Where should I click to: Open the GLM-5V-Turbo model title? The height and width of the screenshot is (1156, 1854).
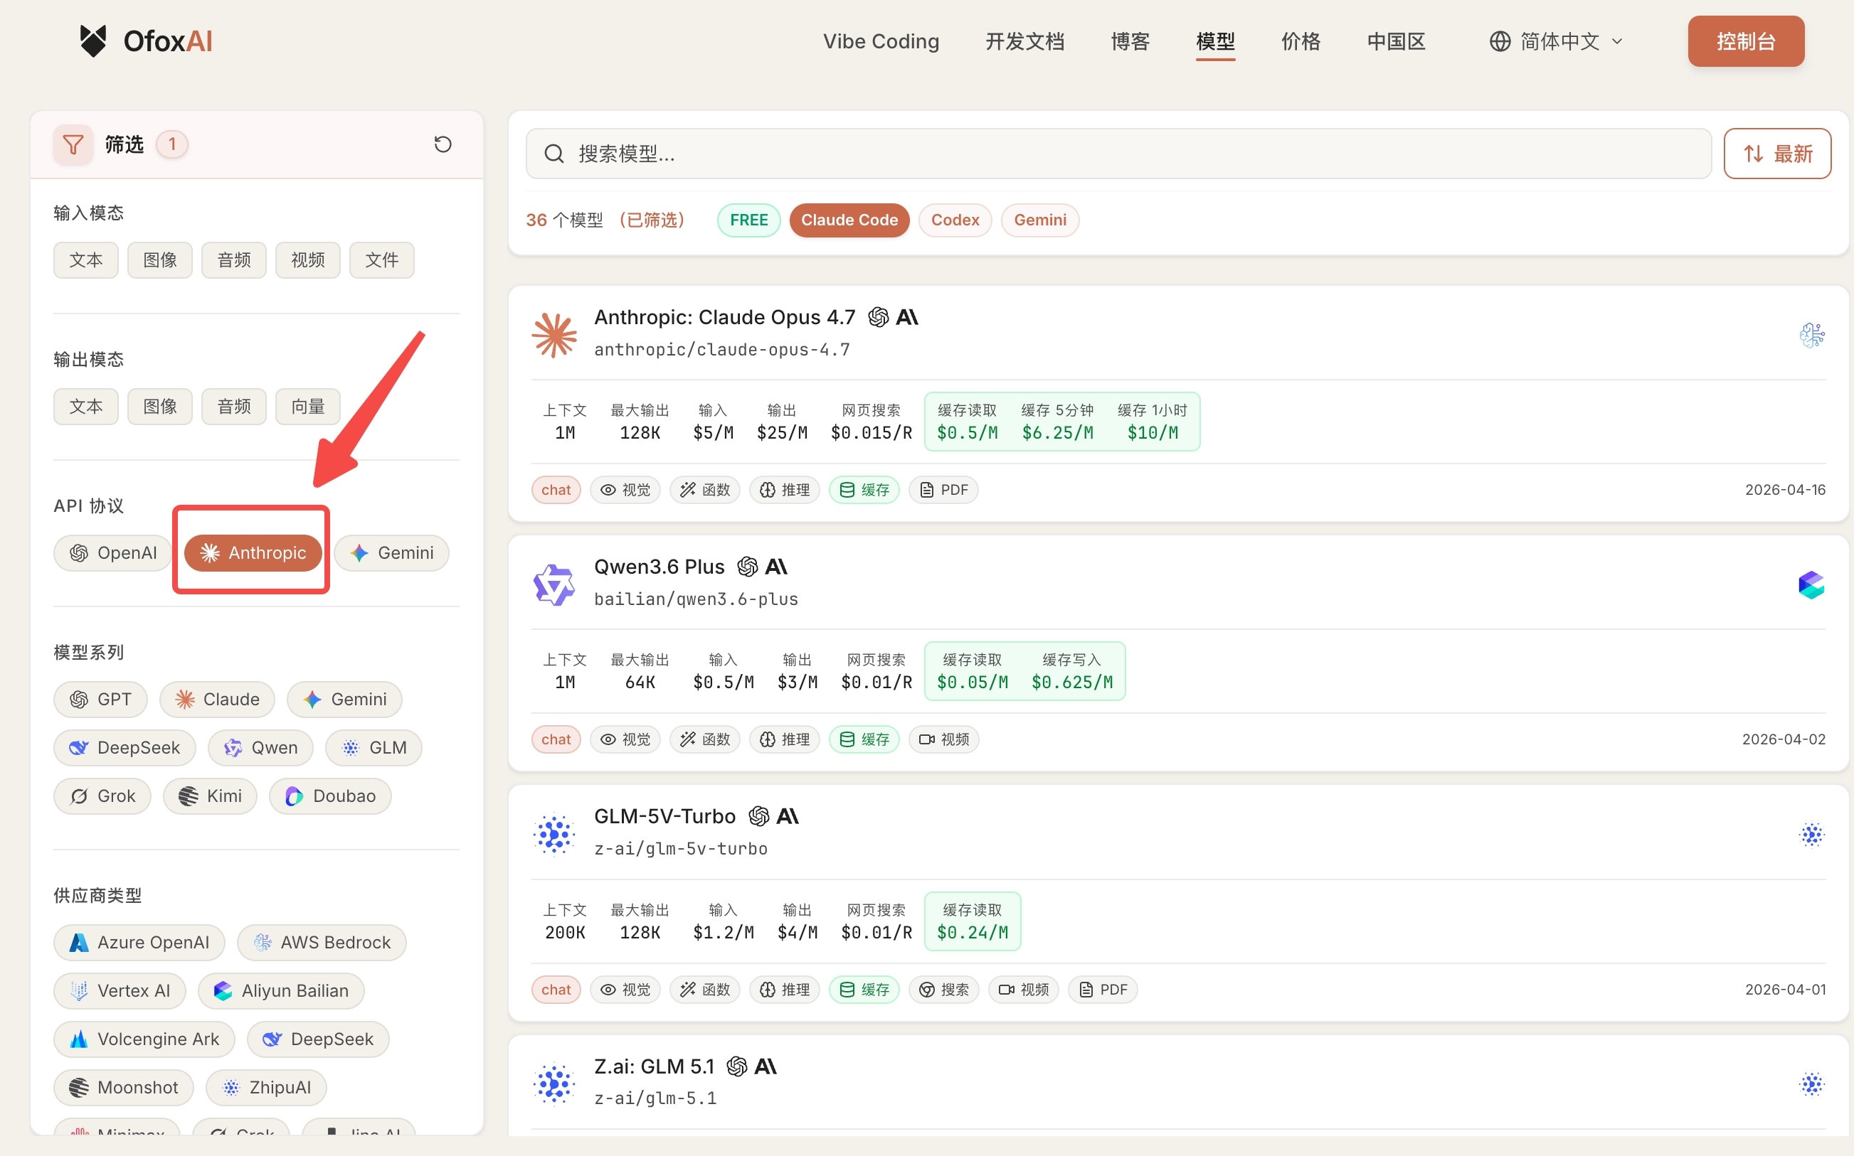664,817
